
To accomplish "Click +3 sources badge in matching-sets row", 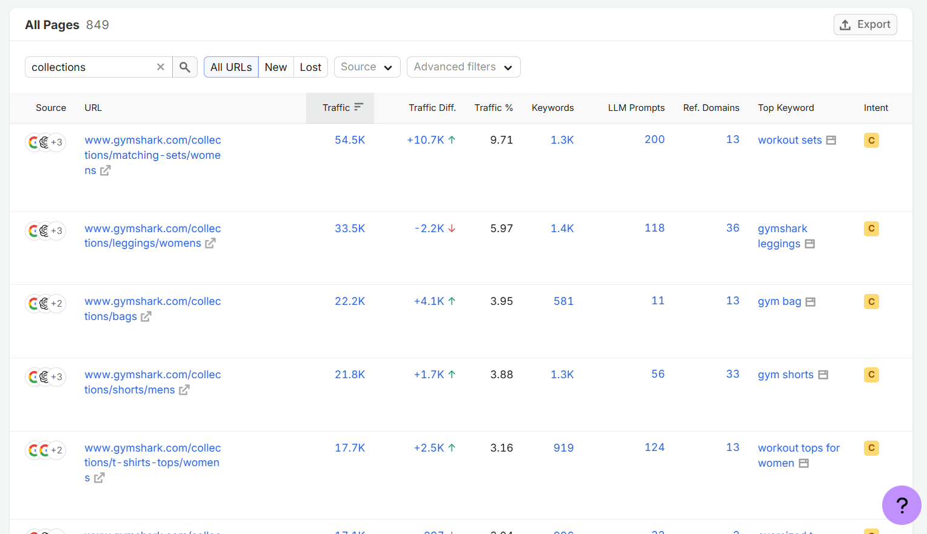I will pyautogui.click(x=57, y=142).
